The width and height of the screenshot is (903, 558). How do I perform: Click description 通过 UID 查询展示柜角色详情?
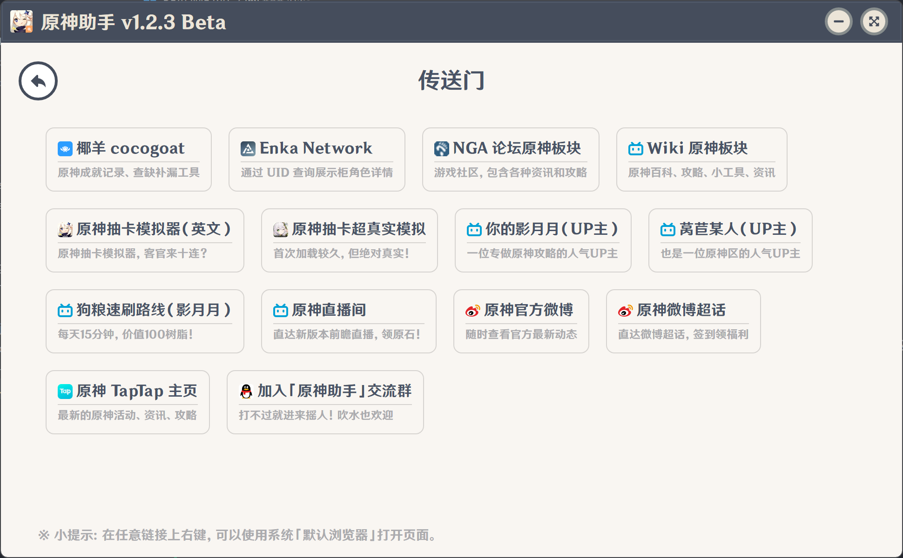point(317,173)
